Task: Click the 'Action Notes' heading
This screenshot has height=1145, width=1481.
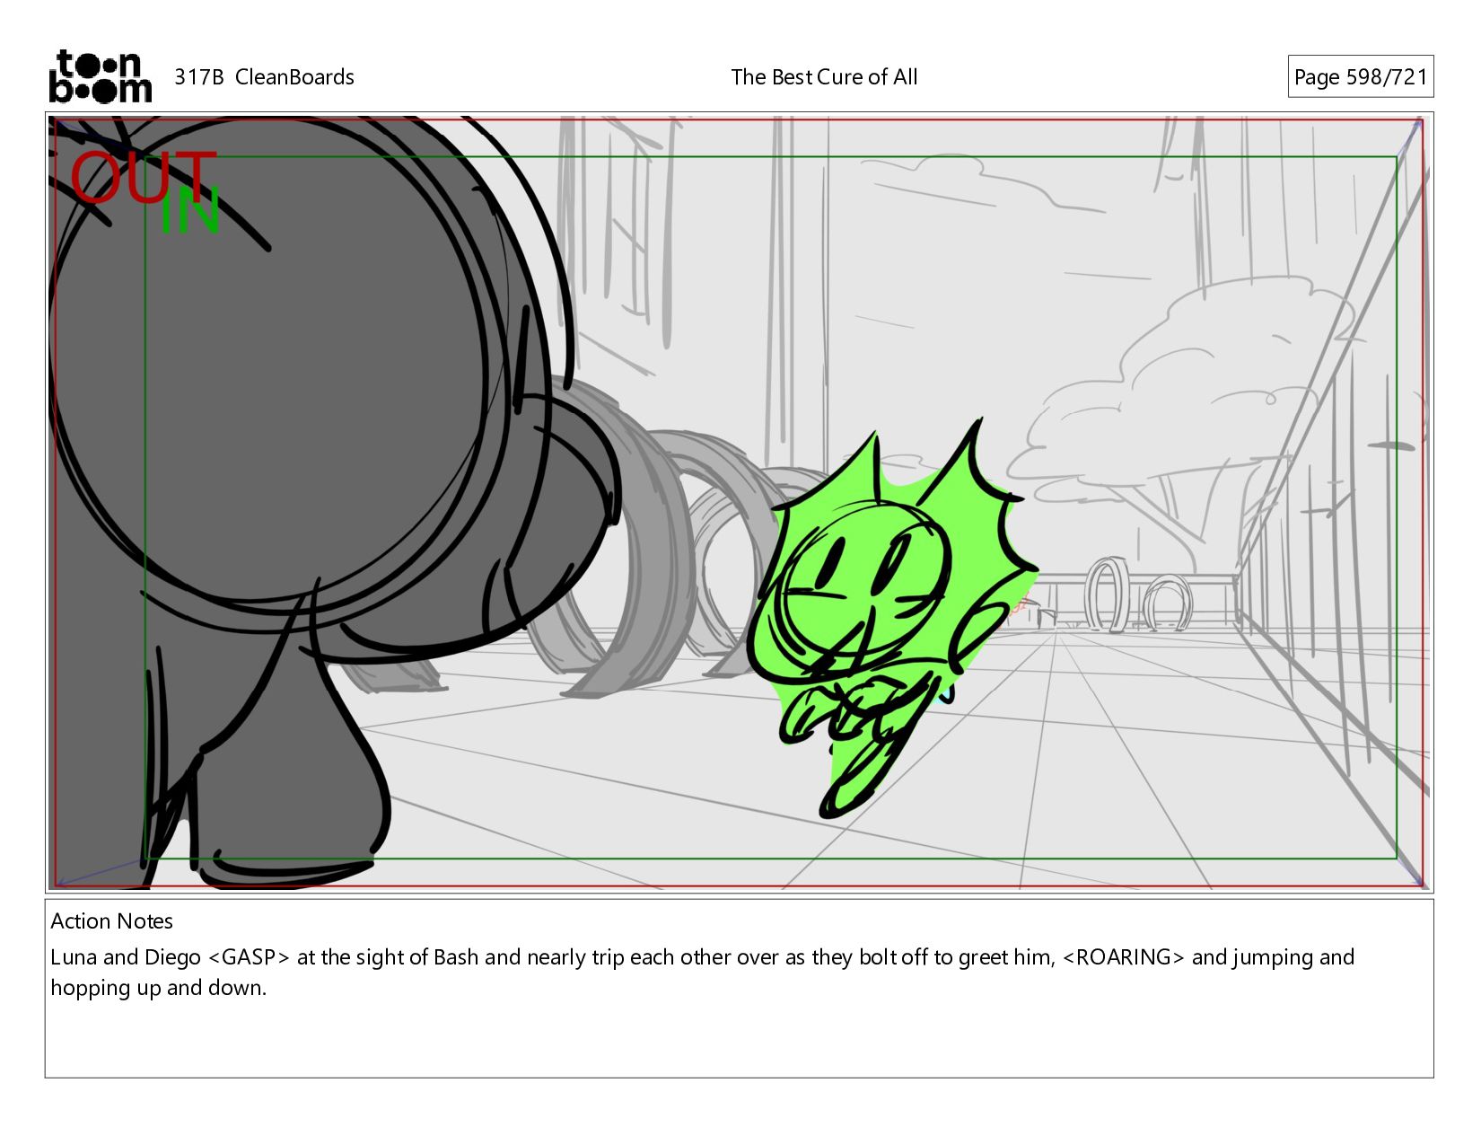Action: [x=112, y=921]
